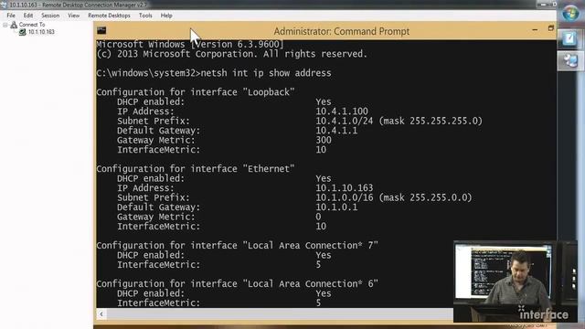Image resolution: width=585 pixels, height=329 pixels.
Task: Click the Command Prompt title bar text
Action: point(341,31)
